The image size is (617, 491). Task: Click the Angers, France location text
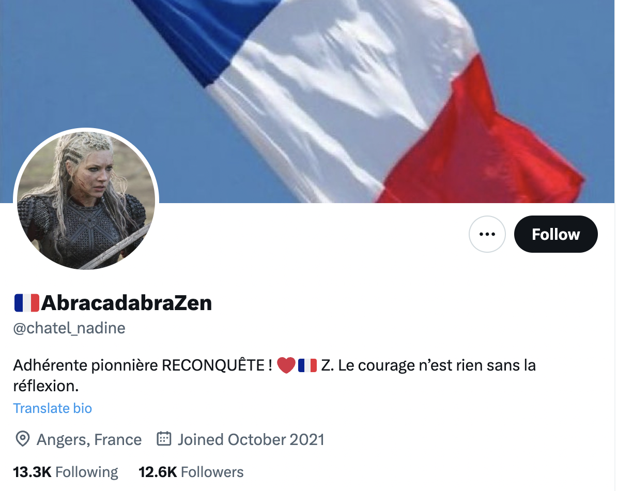click(89, 439)
